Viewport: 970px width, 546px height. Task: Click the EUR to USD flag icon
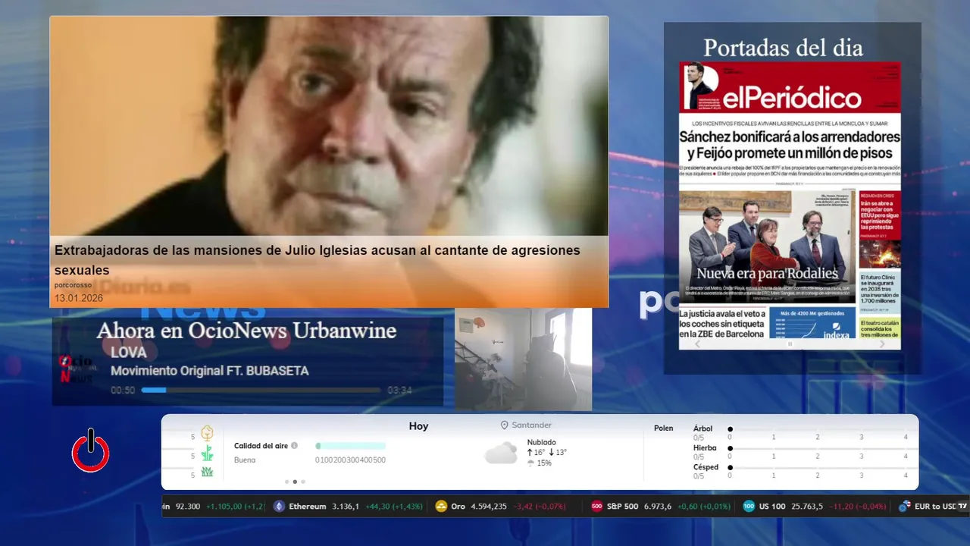(x=904, y=507)
